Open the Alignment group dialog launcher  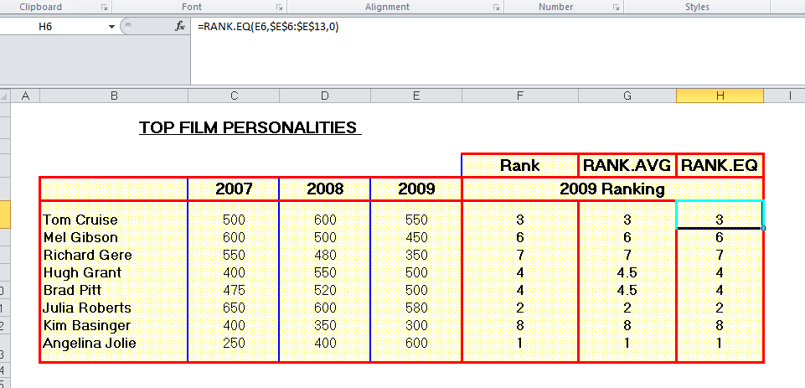point(497,8)
